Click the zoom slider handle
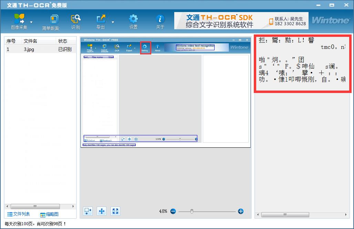The image size is (354, 229). [x=192, y=211]
